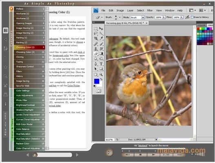
Task: Collapse the toolbox with double-arrow
Action: point(94,22)
